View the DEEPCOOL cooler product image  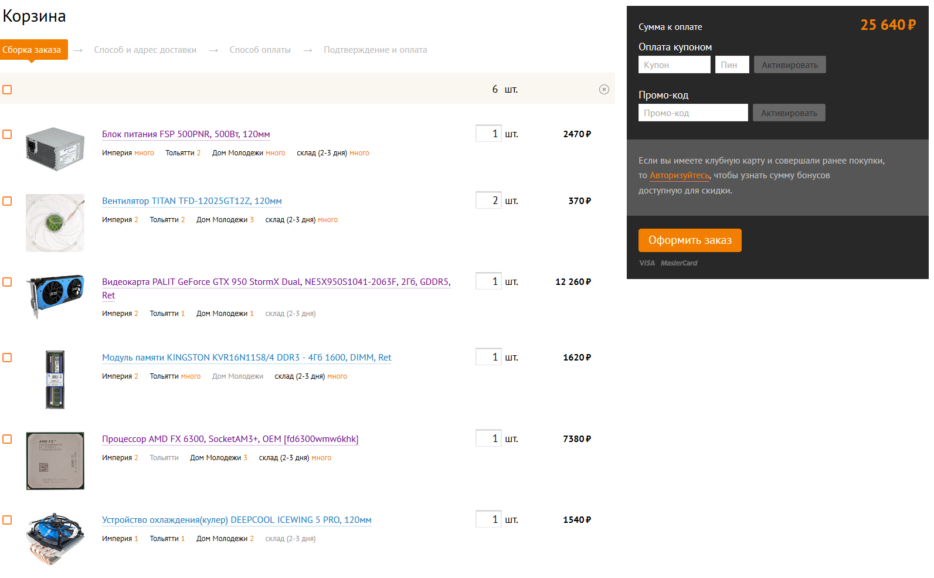pyautogui.click(x=55, y=539)
